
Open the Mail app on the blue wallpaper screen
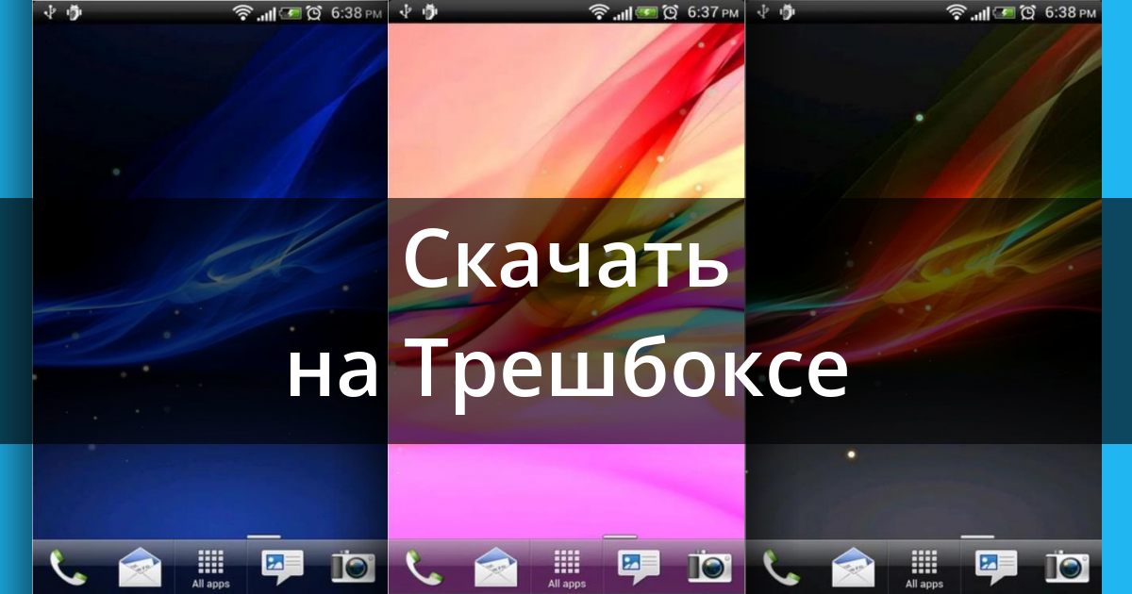[x=140, y=568]
